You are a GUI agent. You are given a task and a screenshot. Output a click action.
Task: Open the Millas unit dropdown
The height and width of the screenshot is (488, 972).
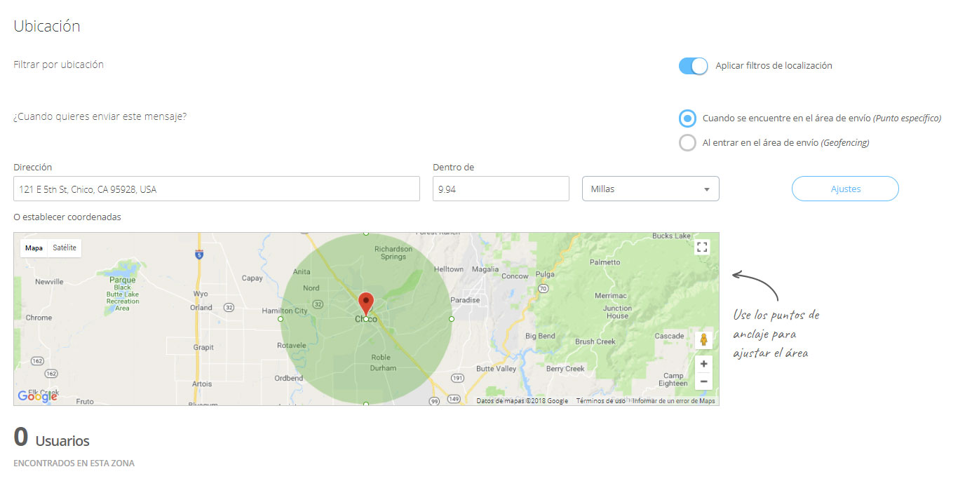[x=651, y=189]
